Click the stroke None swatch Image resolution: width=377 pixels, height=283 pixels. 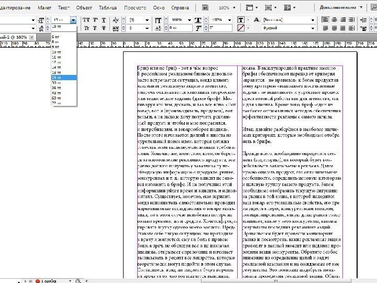coord(241,28)
